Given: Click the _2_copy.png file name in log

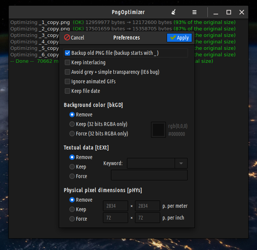Looking at the screenshot, I should point(54,29).
